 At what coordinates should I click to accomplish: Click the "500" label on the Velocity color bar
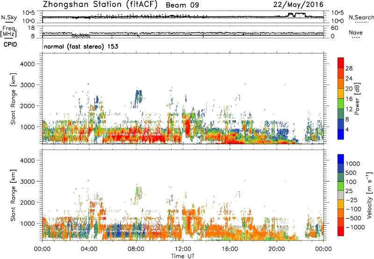click(x=351, y=173)
